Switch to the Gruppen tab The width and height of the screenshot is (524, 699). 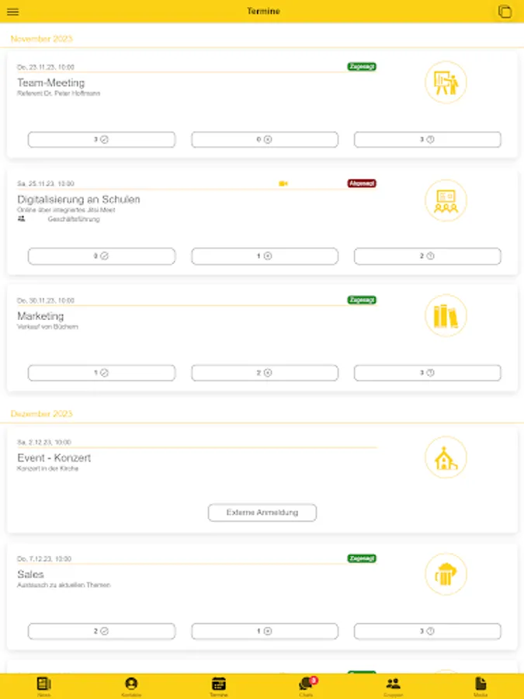pos(393,685)
